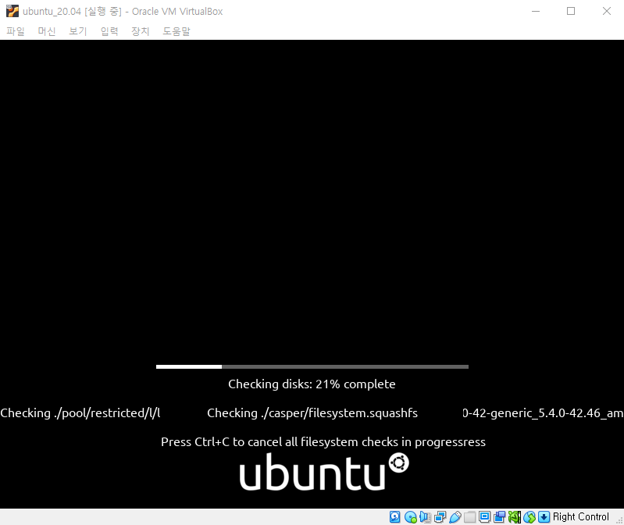Click the video recording status icon
624x525 pixels.
pos(499,516)
